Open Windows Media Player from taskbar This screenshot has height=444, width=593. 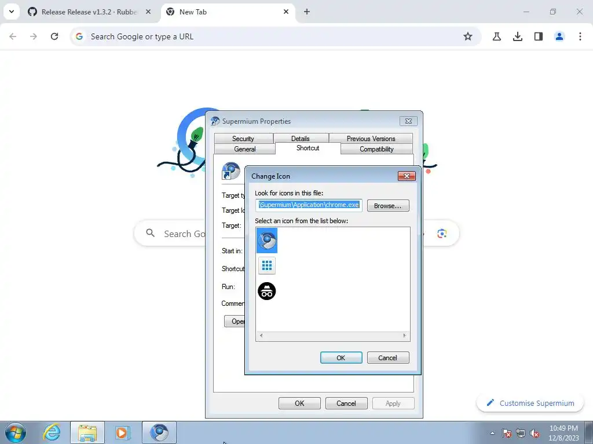122,432
